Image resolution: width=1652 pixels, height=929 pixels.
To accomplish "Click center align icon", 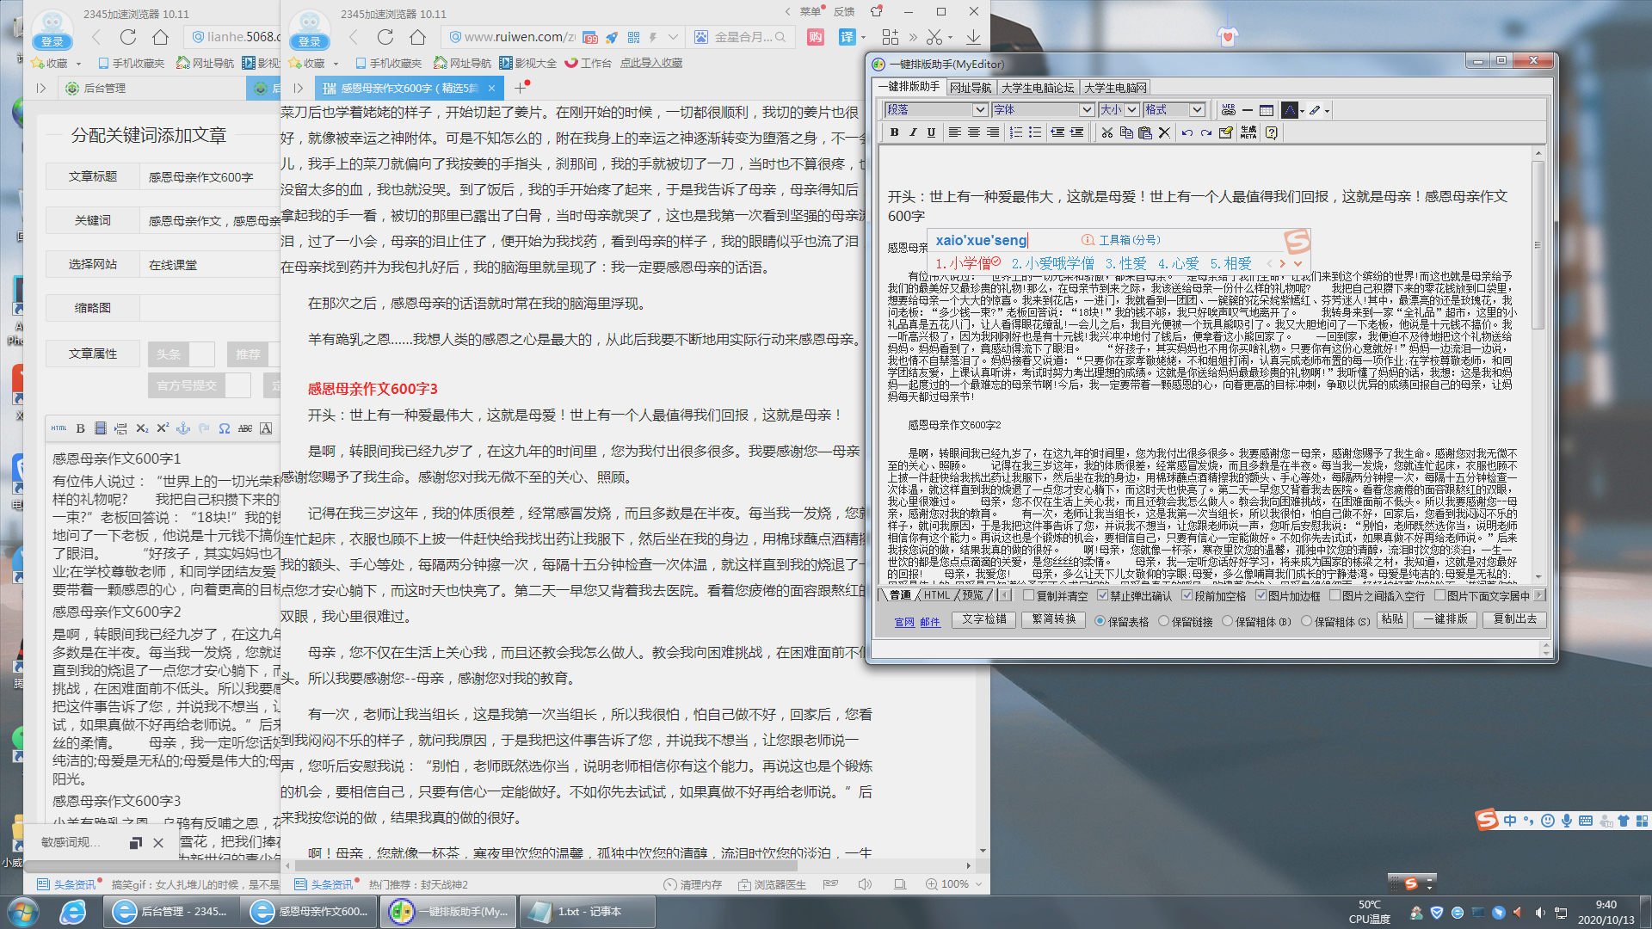I will click(973, 132).
